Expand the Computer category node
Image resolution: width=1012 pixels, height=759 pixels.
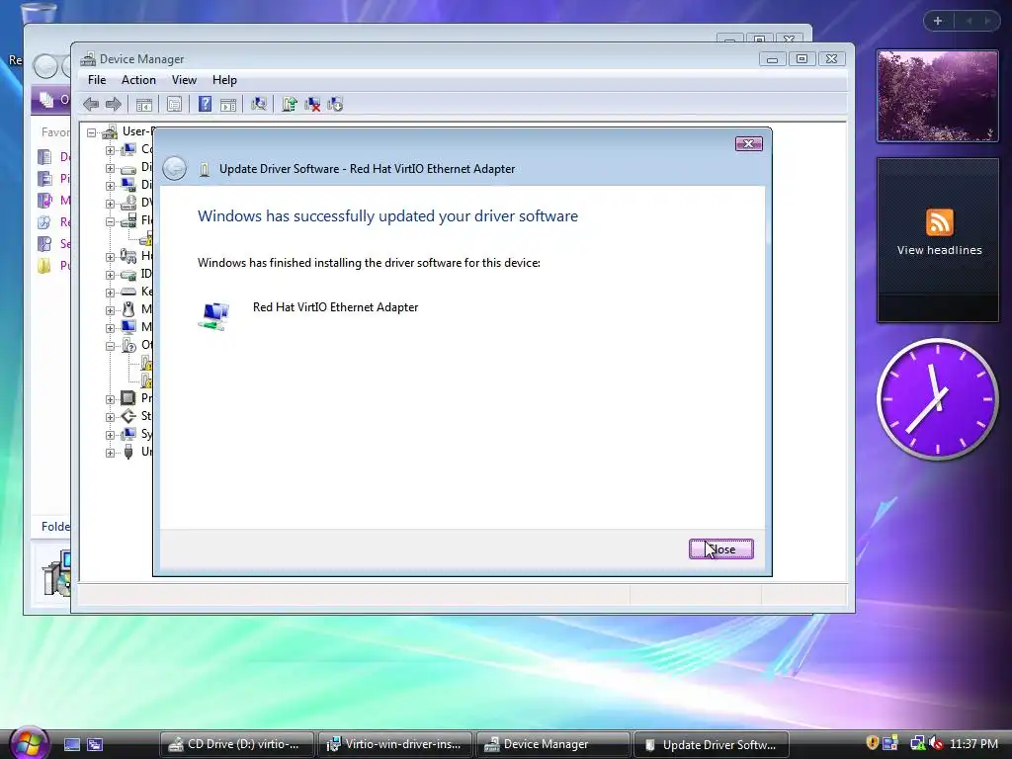pos(110,150)
